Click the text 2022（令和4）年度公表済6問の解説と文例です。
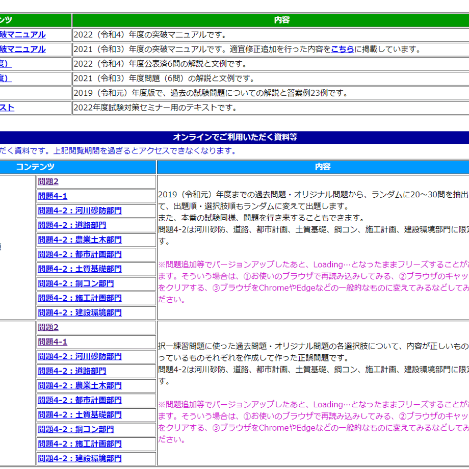Viewport: 469px width, 469px height. pos(161,64)
